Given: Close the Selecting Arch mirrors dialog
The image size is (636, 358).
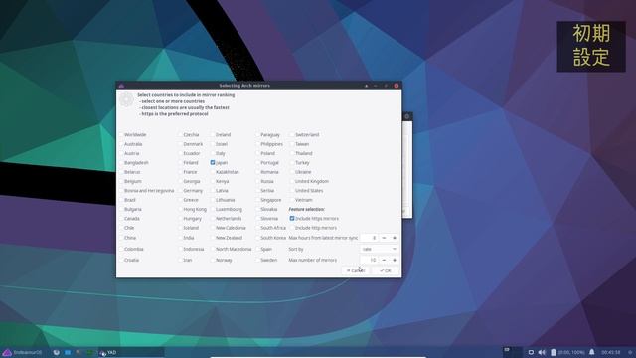Looking at the screenshot, I should [397, 86].
